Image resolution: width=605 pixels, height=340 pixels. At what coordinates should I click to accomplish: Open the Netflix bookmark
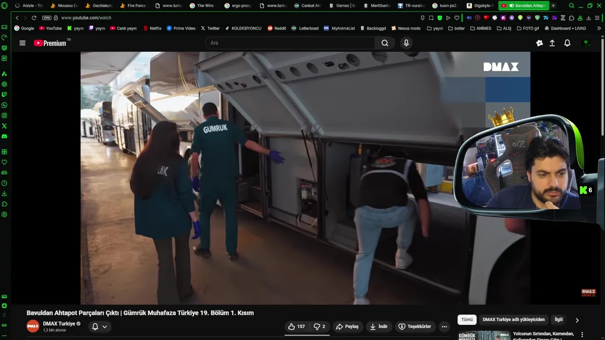click(152, 28)
